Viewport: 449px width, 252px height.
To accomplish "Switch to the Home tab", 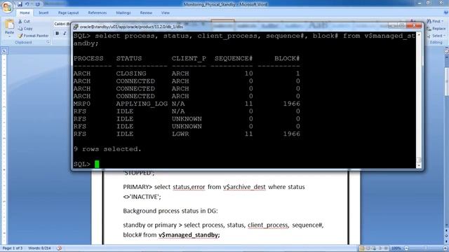I will click(x=25, y=13).
